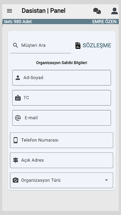Click the @ icon in E-mail field
The image size is (121, 215).
click(x=18, y=118)
